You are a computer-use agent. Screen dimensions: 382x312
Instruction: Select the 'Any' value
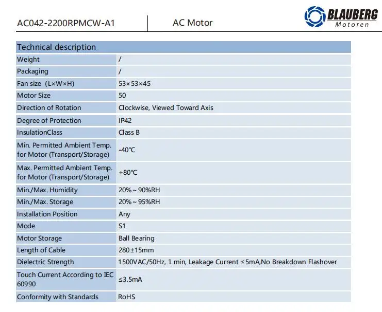pos(124,214)
